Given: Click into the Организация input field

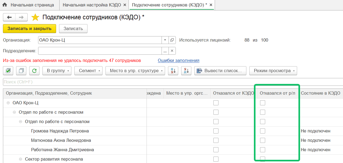Looking at the screenshot, I should click(100, 40).
